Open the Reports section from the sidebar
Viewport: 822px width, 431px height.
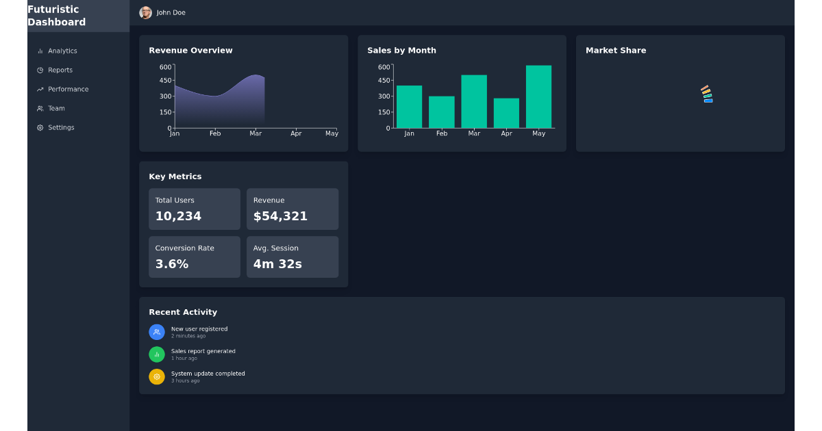[60, 70]
